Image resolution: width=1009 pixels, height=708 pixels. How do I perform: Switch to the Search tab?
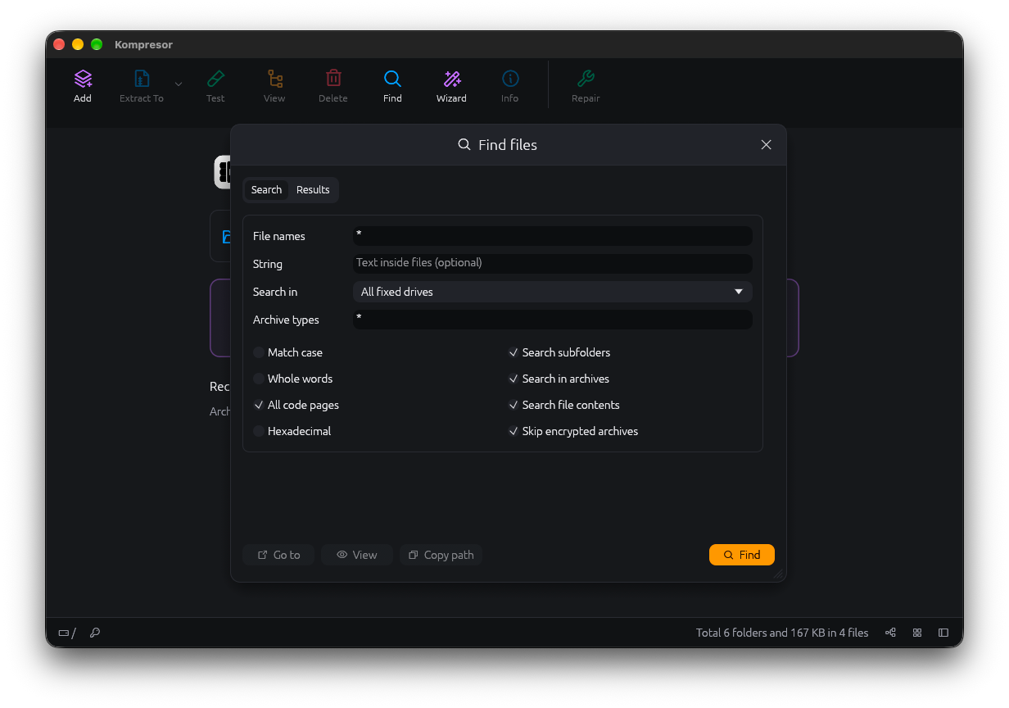coord(266,190)
